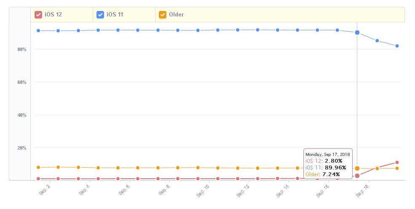The height and width of the screenshot is (209, 415).
Task: Click the 89.96% value in the tooltip
Action: click(335, 168)
